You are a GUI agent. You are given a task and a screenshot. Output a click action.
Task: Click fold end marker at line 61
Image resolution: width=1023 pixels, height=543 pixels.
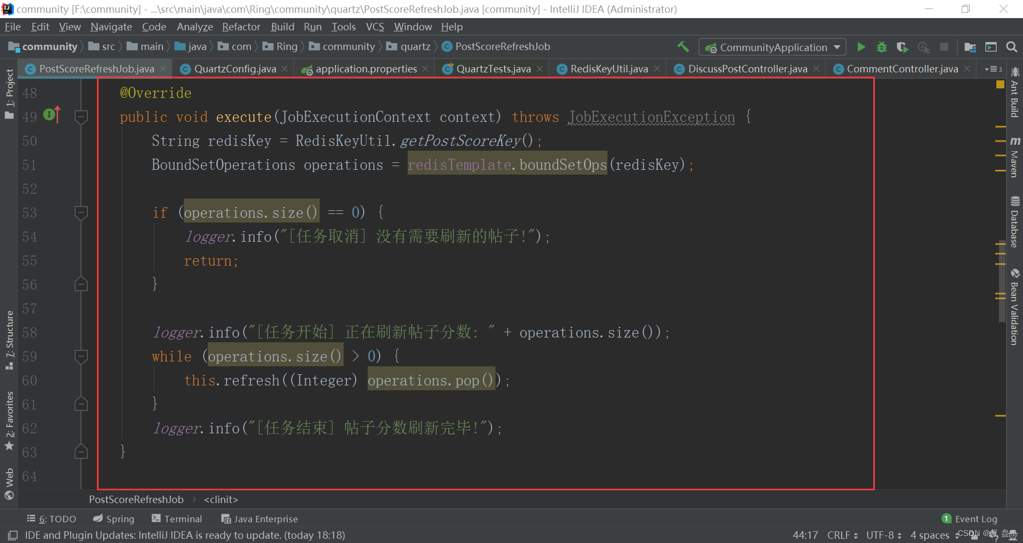coord(81,404)
